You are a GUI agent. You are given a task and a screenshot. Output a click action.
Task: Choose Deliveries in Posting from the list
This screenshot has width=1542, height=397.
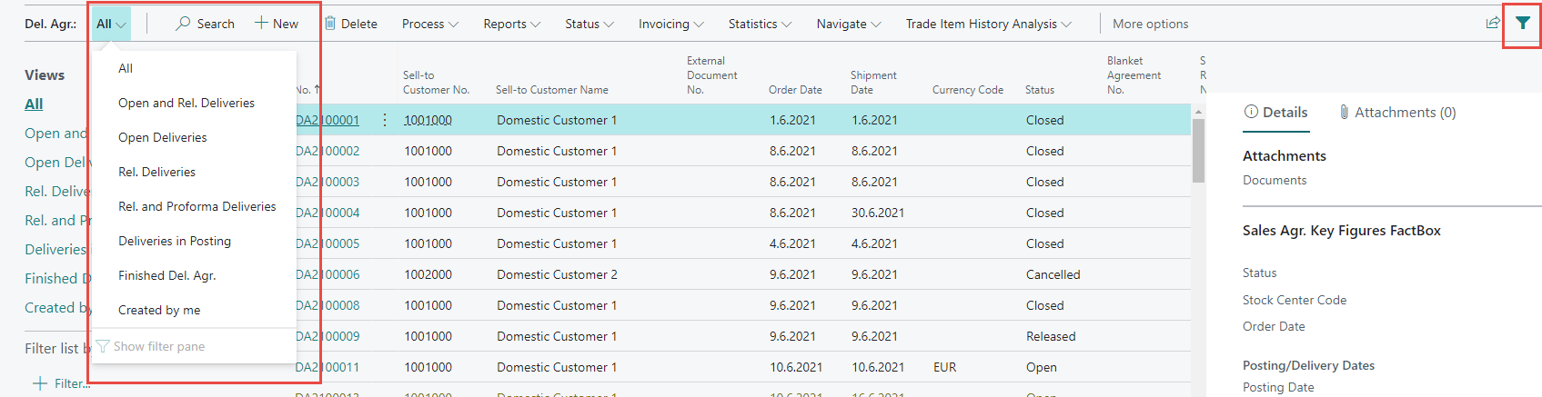(x=175, y=241)
